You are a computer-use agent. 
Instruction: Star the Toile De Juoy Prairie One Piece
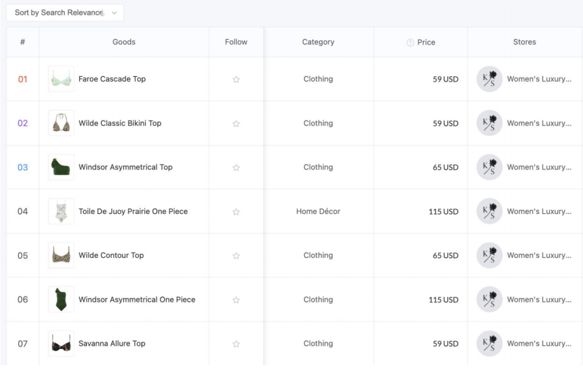(236, 212)
